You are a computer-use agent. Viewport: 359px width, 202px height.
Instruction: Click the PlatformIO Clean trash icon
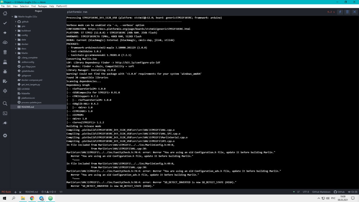point(5,52)
